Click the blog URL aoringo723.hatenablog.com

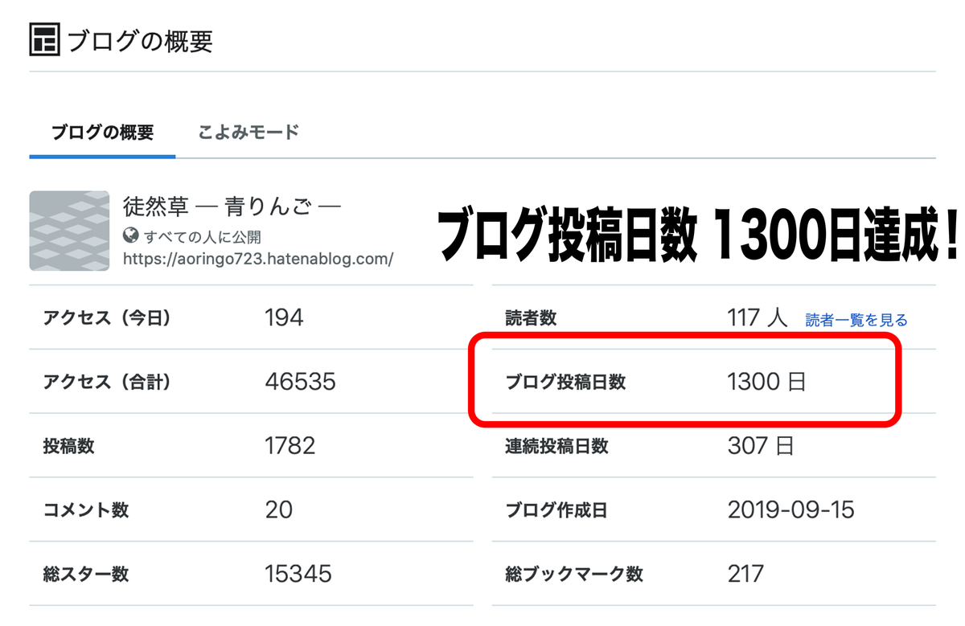[258, 259]
